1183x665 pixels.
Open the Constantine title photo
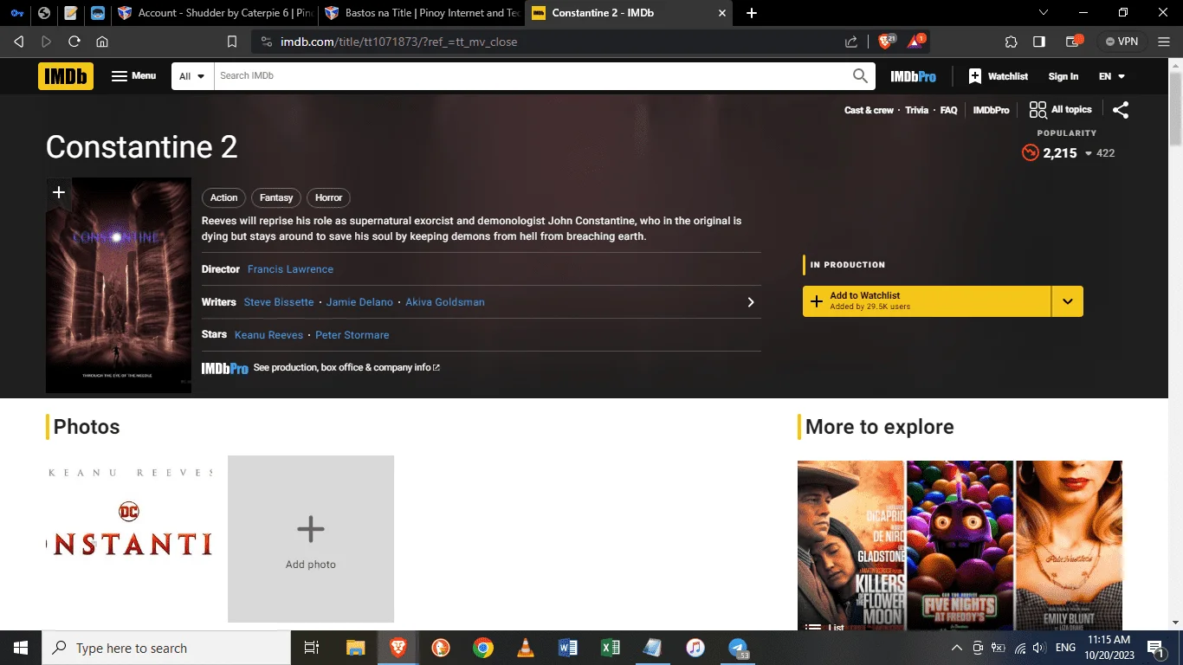129,539
